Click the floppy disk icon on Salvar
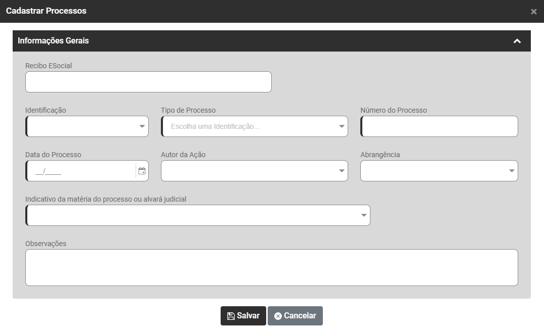This screenshot has width=544, height=331. (231, 316)
